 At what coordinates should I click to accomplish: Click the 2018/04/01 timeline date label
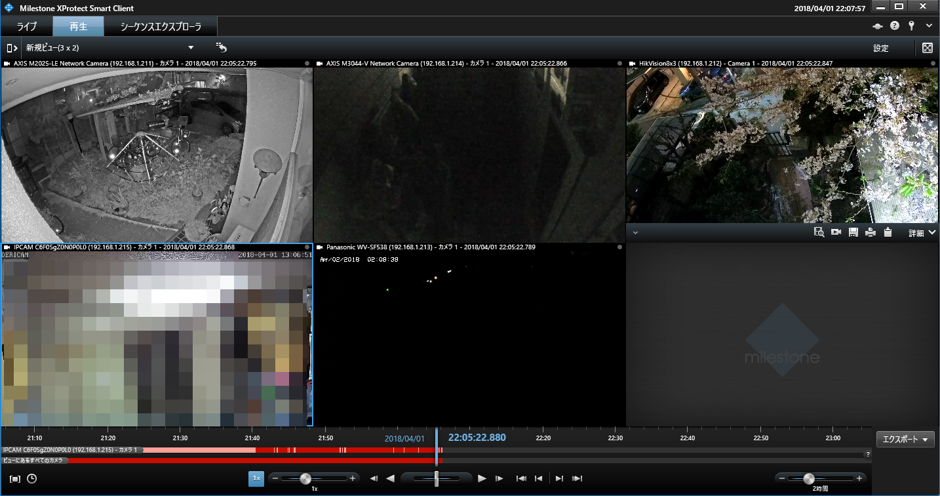click(x=404, y=438)
